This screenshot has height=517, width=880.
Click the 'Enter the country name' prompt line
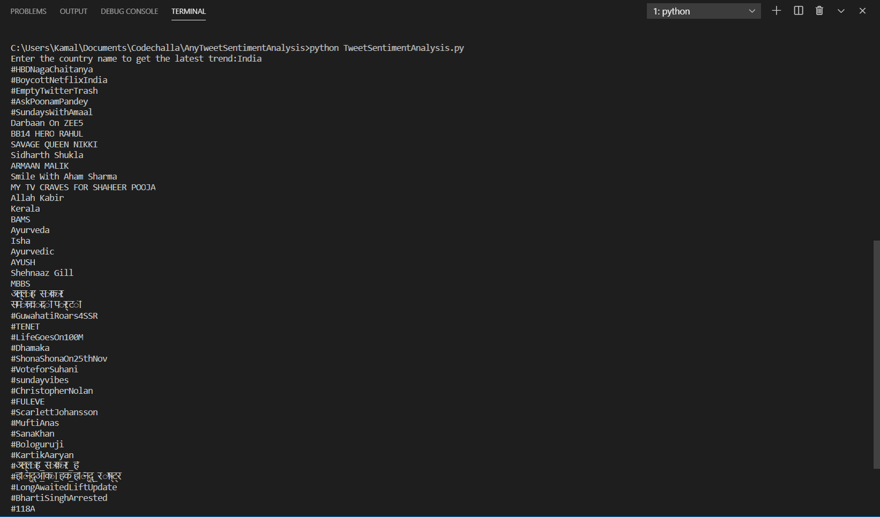136,58
